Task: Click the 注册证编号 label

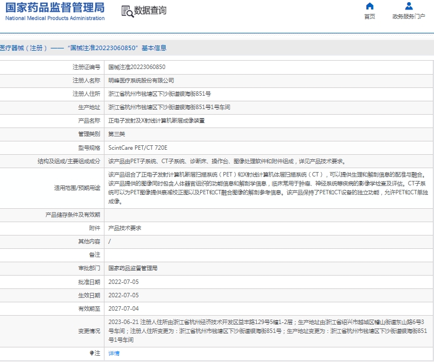Action: click(x=86, y=67)
